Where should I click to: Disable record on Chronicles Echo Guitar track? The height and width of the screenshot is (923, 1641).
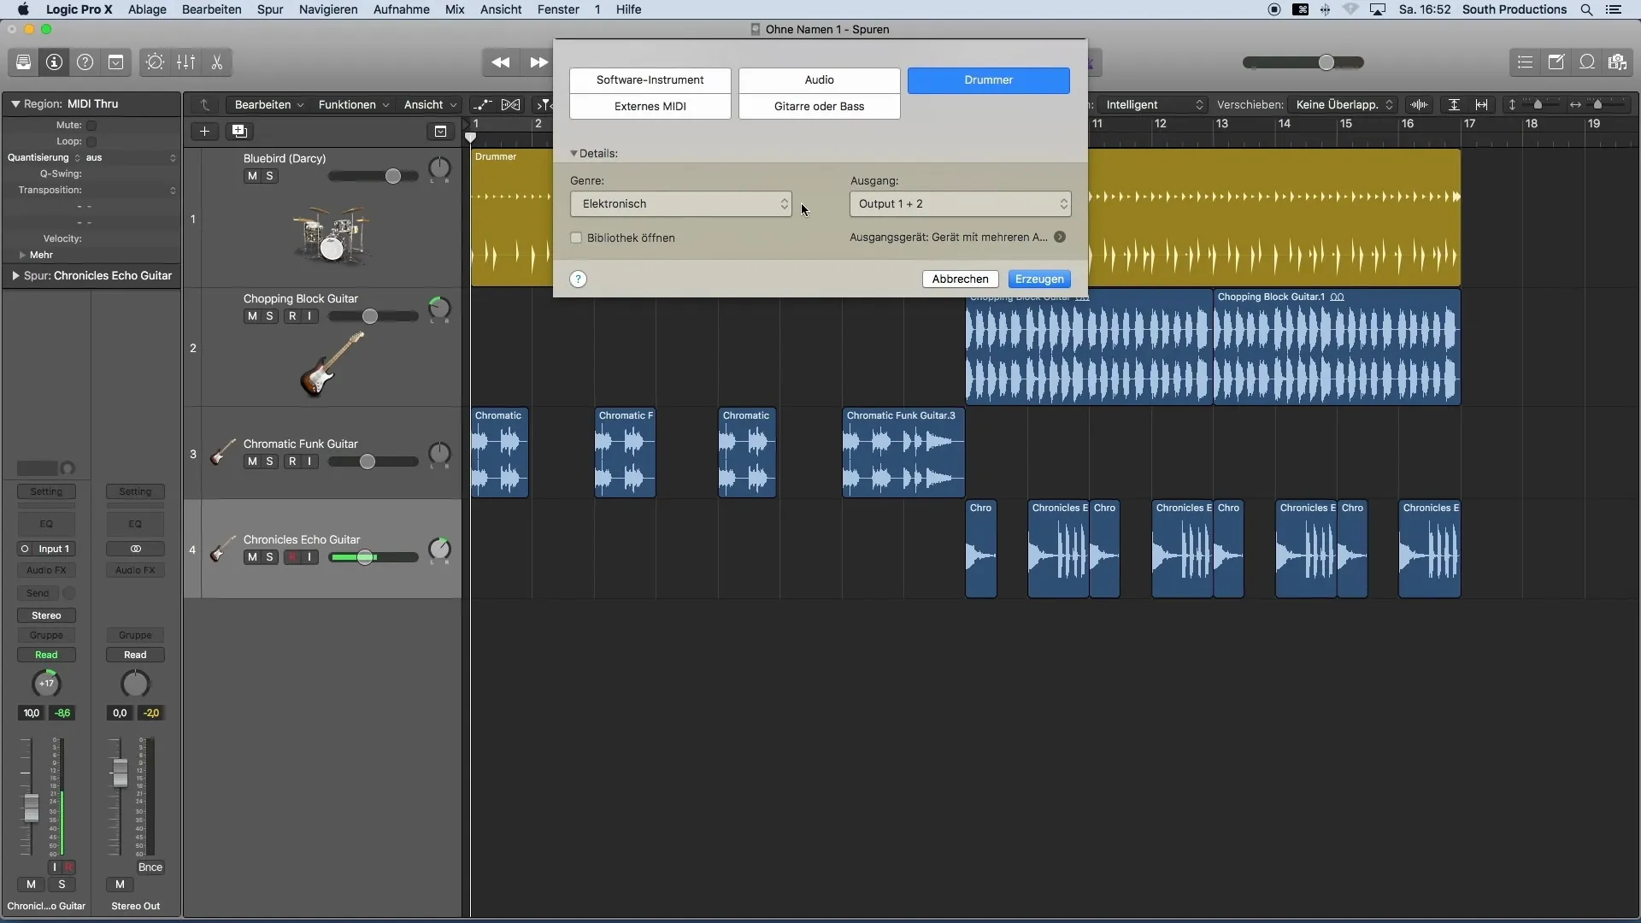[x=292, y=557]
